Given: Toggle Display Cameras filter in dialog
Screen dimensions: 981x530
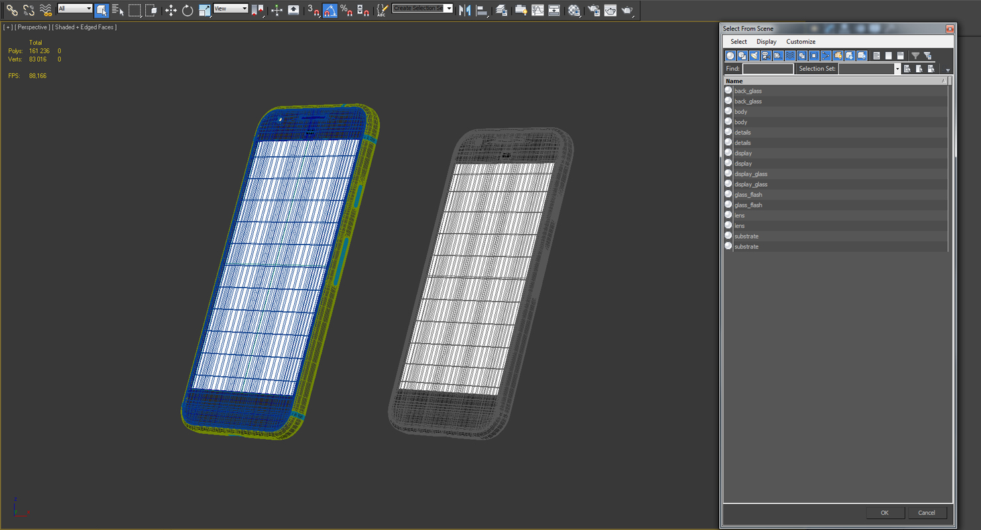Looking at the screenshot, I should pyautogui.click(x=766, y=56).
